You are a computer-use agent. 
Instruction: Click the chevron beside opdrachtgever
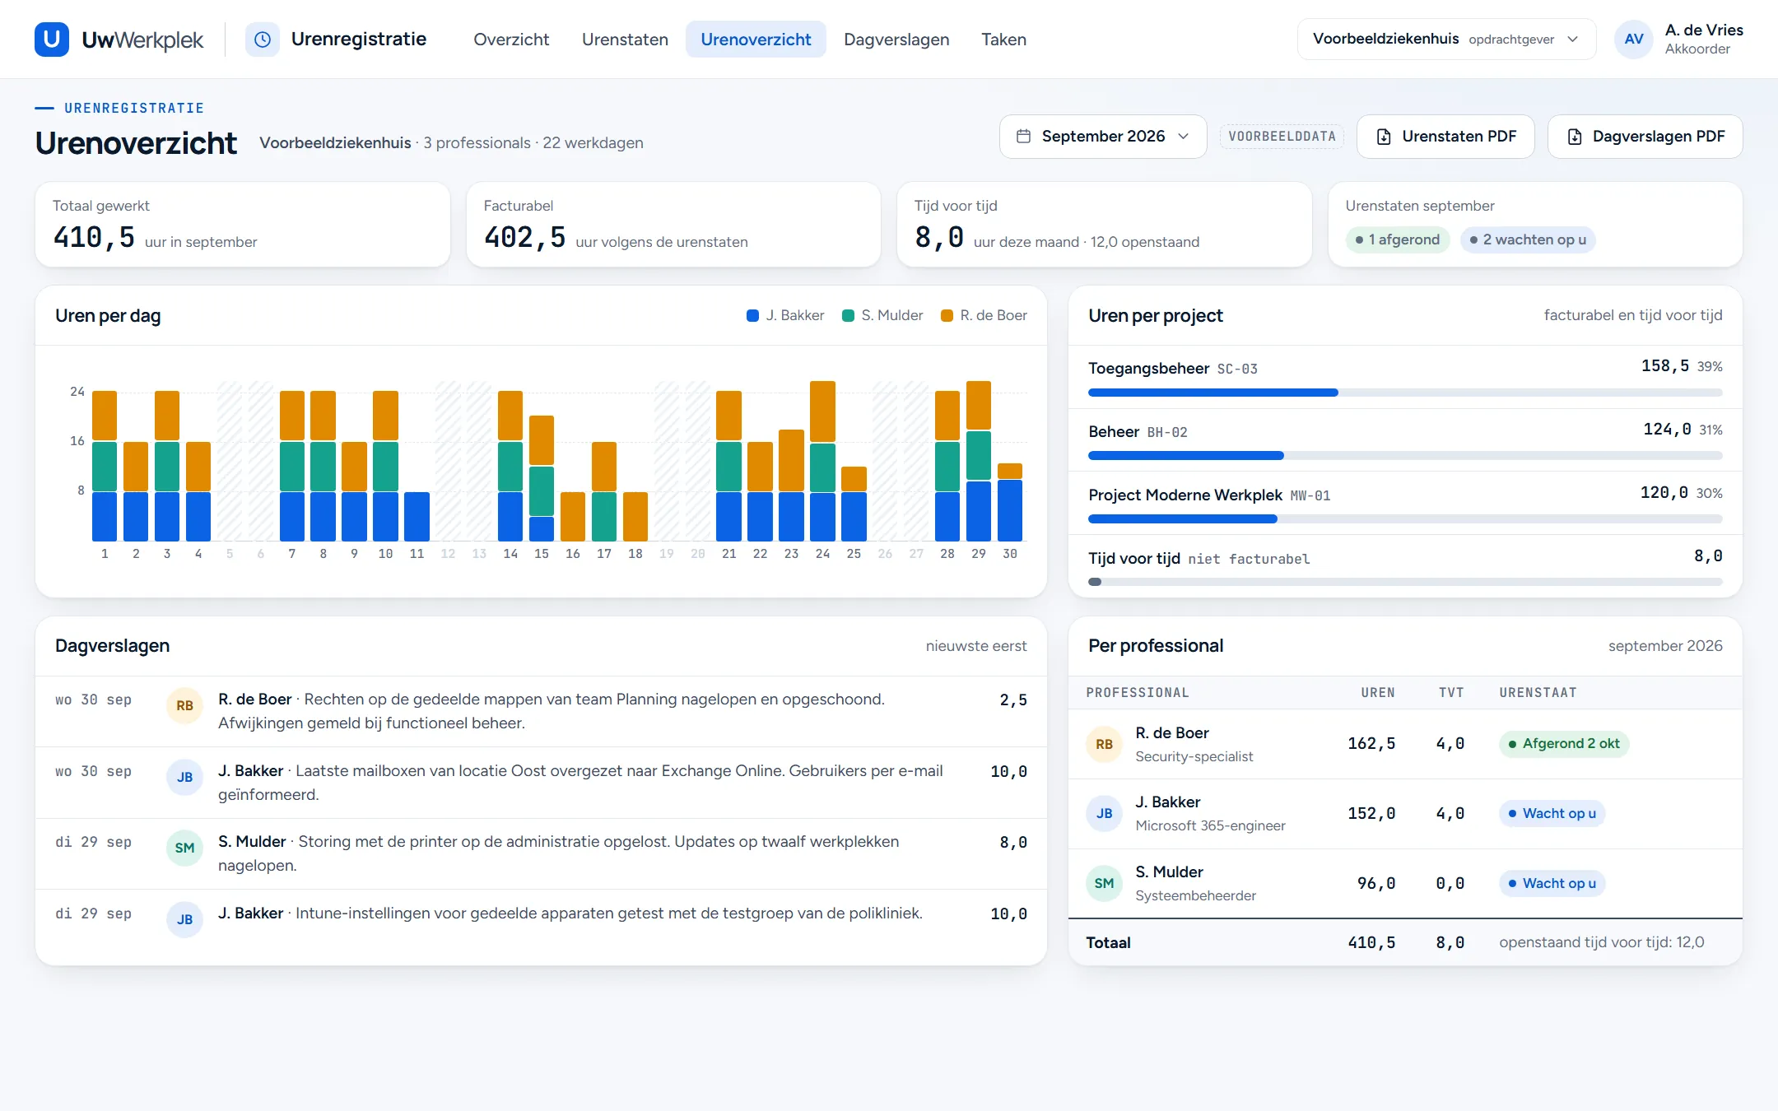[1572, 40]
